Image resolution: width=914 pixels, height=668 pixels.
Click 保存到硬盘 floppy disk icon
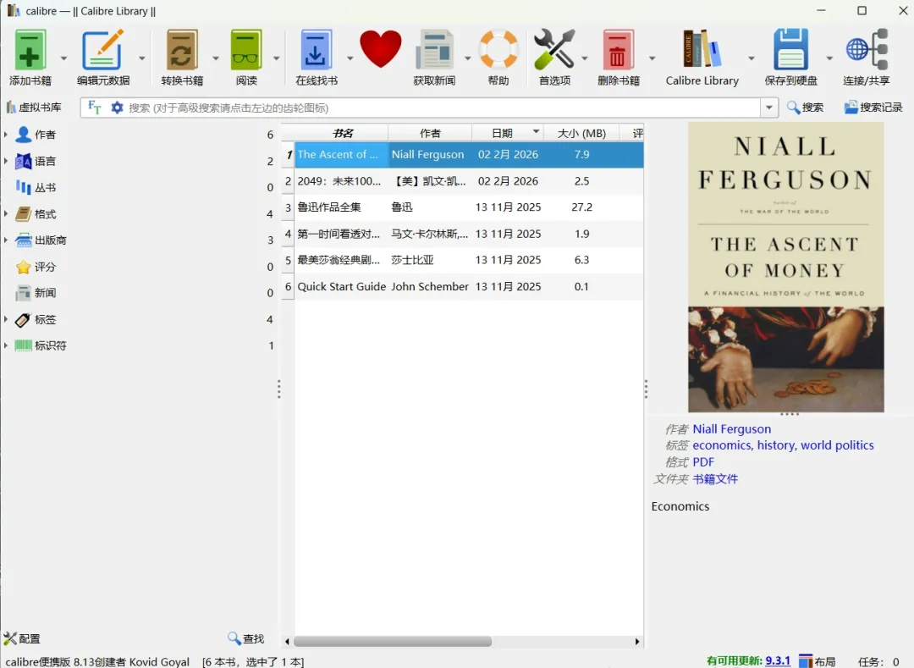[x=791, y=50]
